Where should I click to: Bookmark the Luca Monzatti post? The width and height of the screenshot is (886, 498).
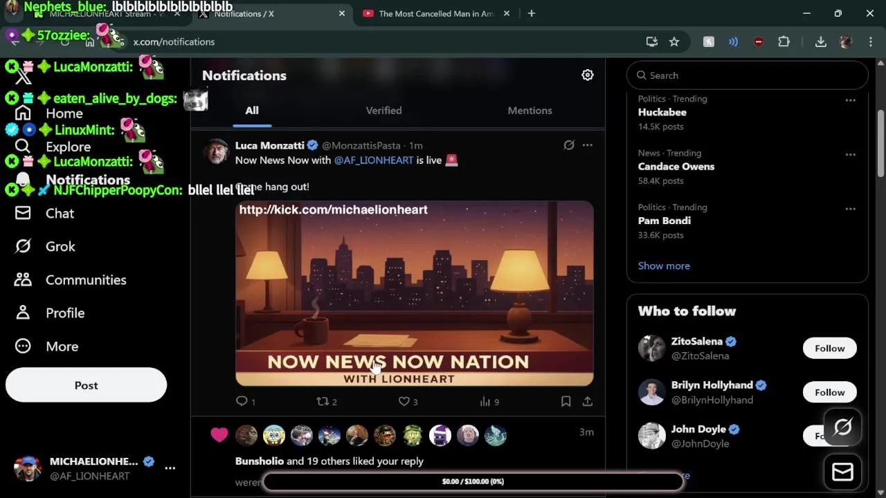point(566,401)
